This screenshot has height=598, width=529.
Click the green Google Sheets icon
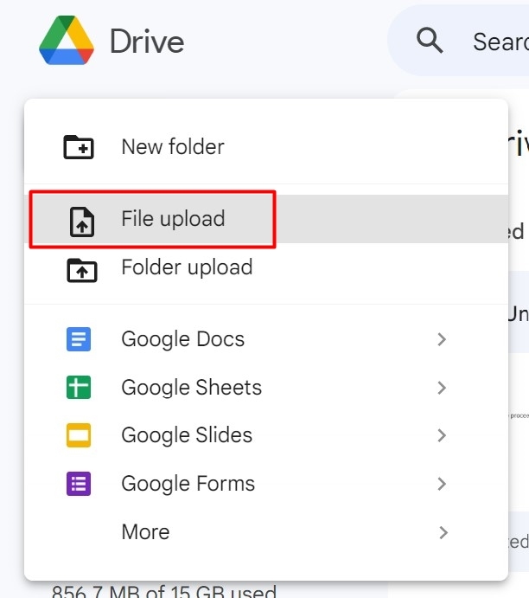pos(79,387)
